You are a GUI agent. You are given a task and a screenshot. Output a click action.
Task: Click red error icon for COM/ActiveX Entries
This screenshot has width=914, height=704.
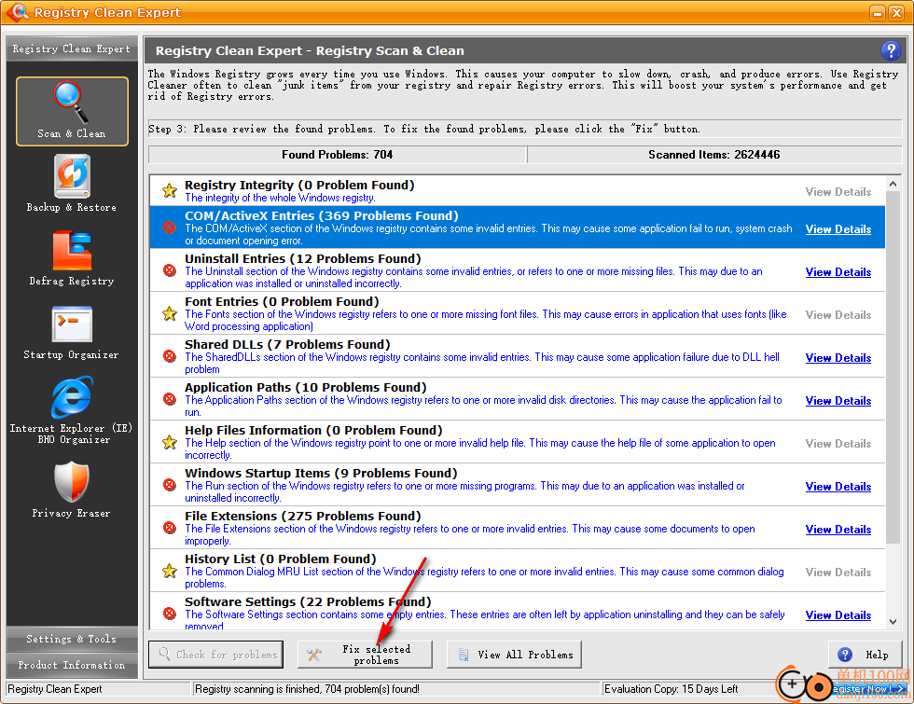pos(170,228)
